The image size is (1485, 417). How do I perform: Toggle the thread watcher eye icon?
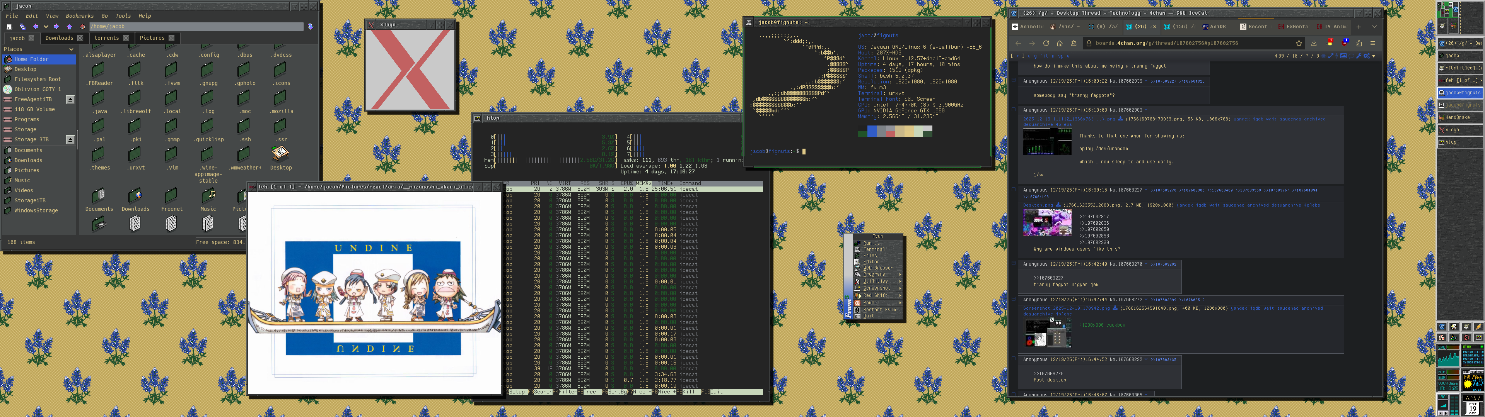[x=1324, y=56]
